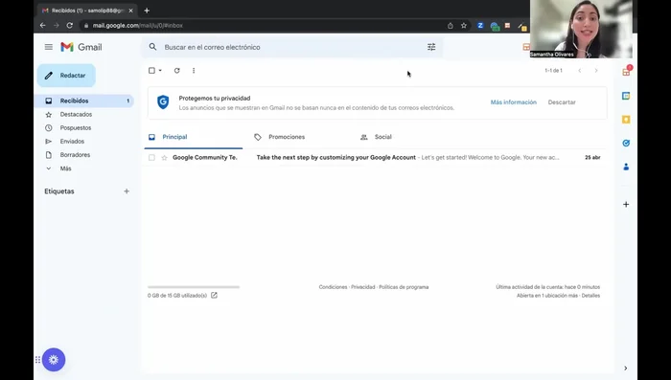Image resolution: width=671 pixels, height=380 pixels.
Task: Click the Políticas de programa link
Action: click(404, 287)
